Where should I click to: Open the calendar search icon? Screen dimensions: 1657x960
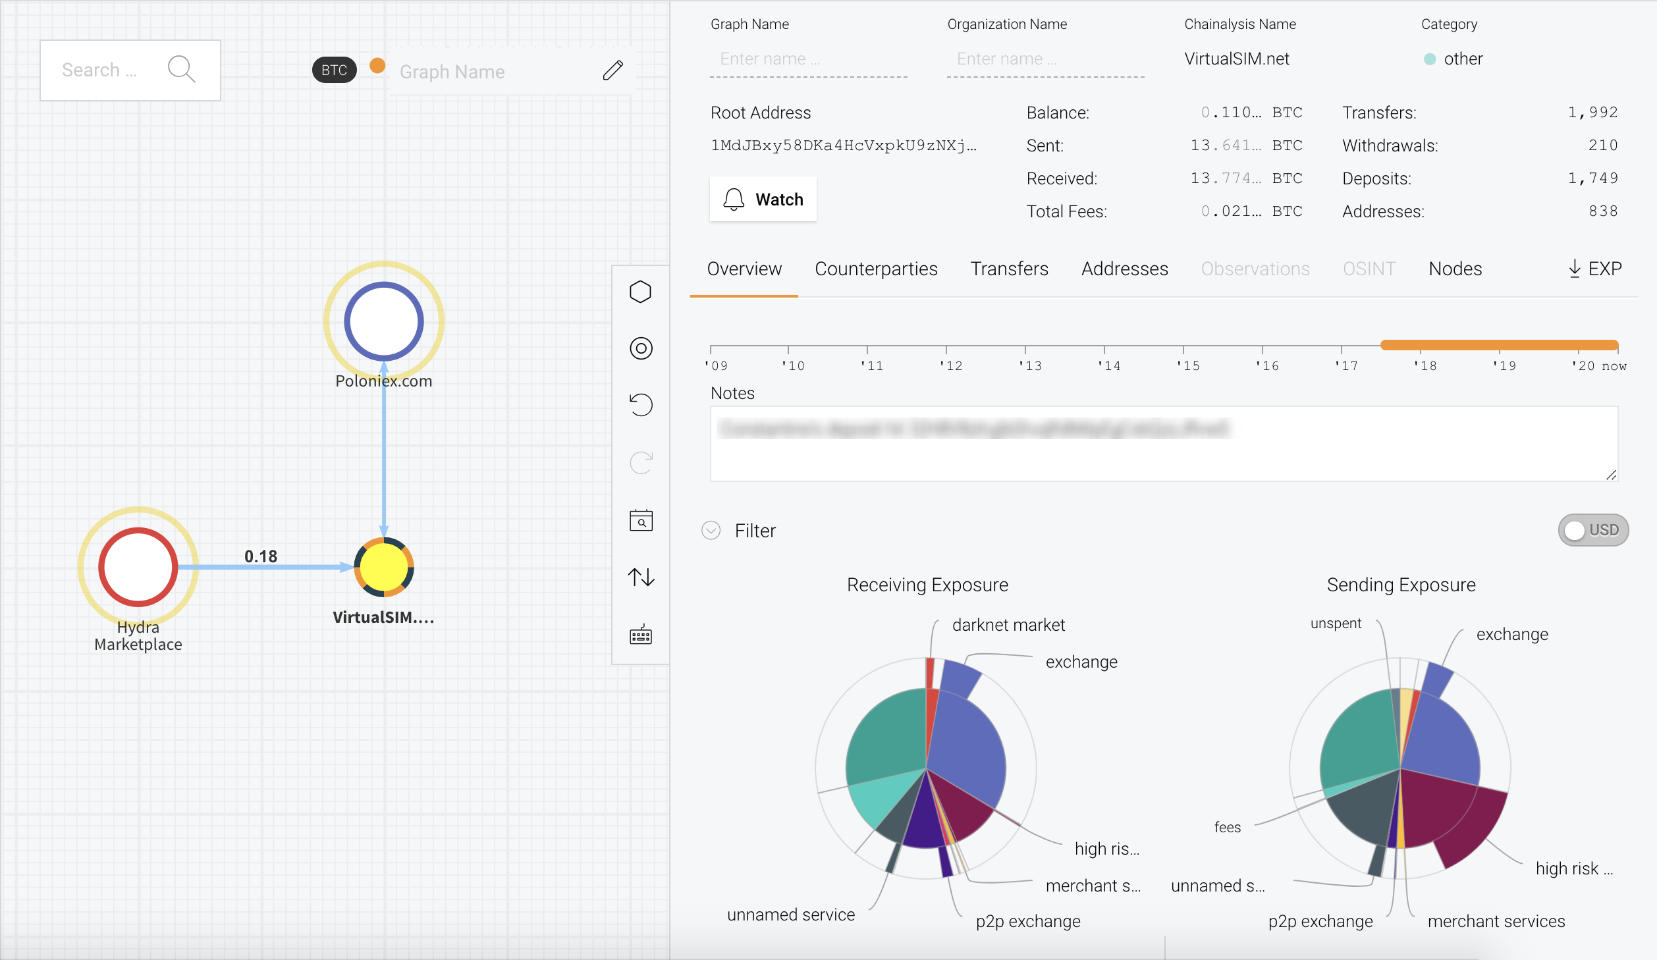pos(640,520)
